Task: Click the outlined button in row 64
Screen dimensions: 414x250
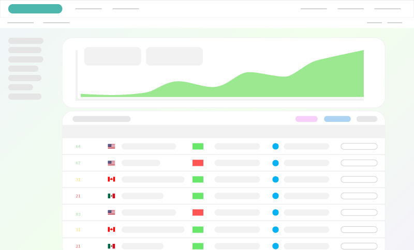Action: point(359,146)
